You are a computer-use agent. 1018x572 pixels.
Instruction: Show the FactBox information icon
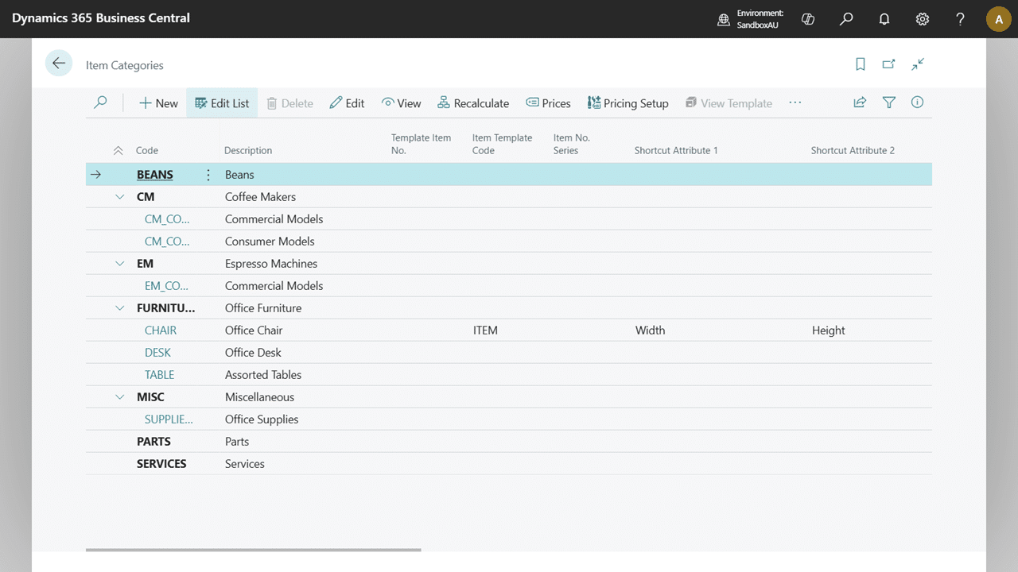pos(917,102)
